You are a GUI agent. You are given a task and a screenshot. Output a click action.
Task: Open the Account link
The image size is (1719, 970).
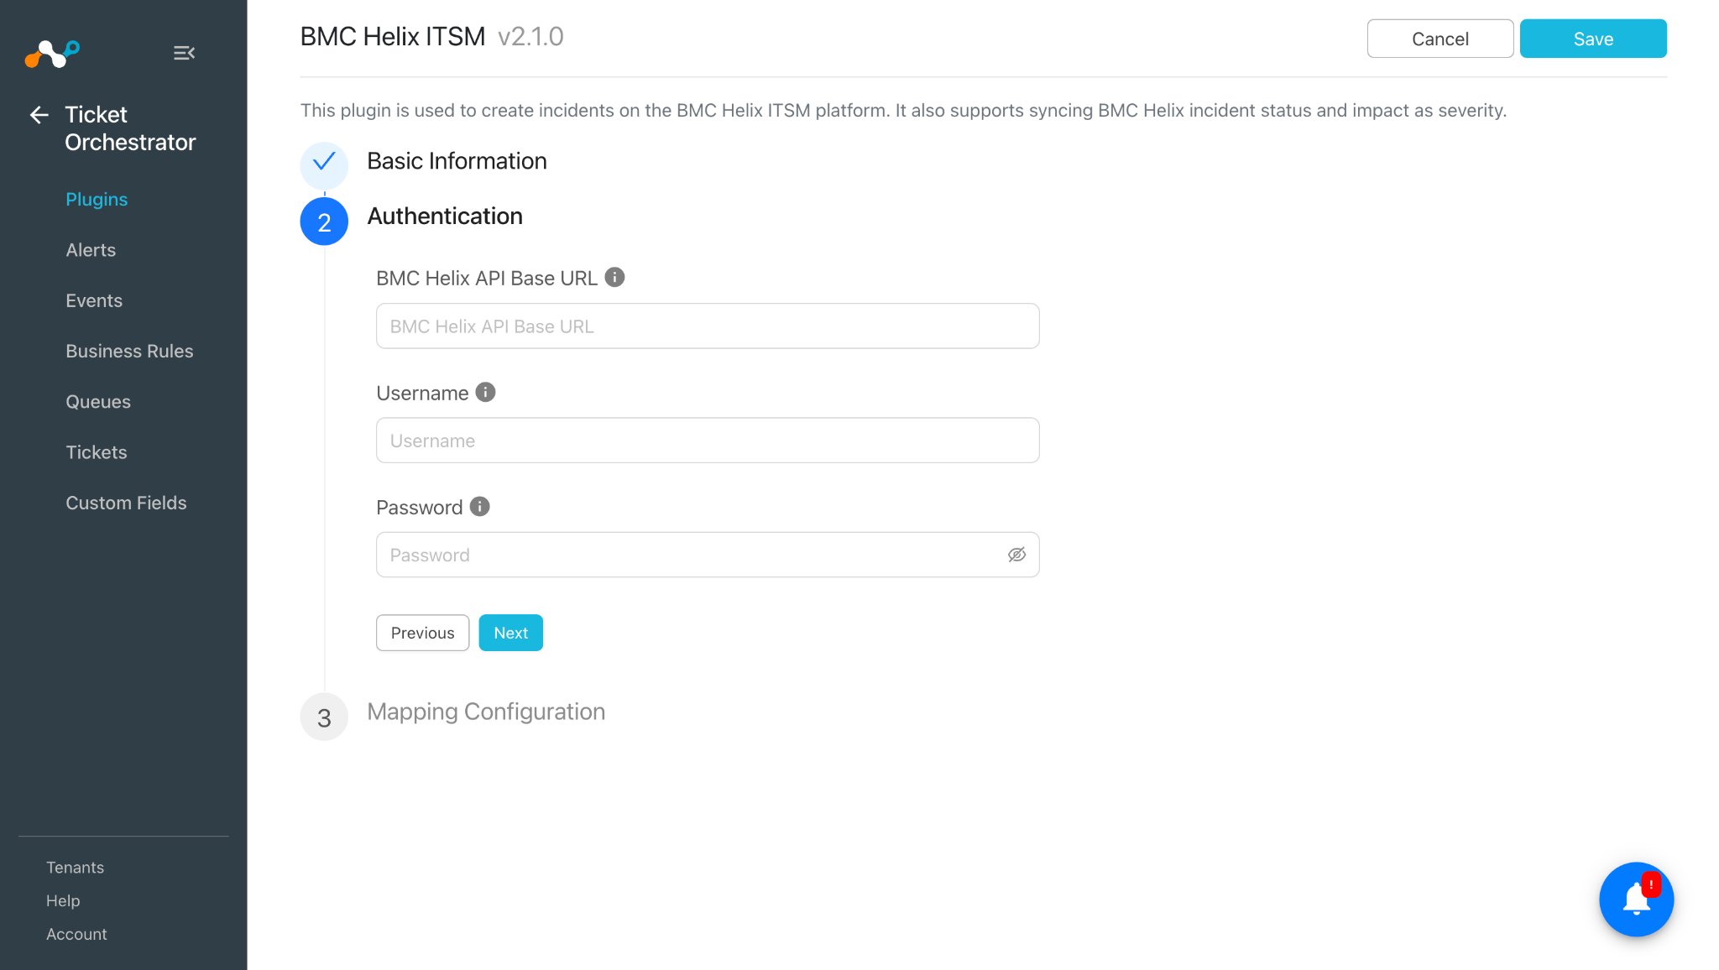coord(76,934)
